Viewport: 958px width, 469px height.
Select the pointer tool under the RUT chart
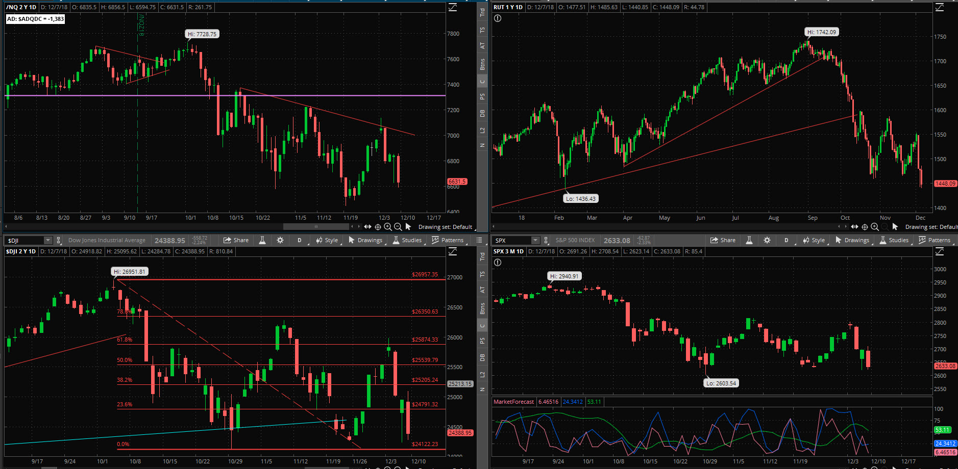(895, 227)
